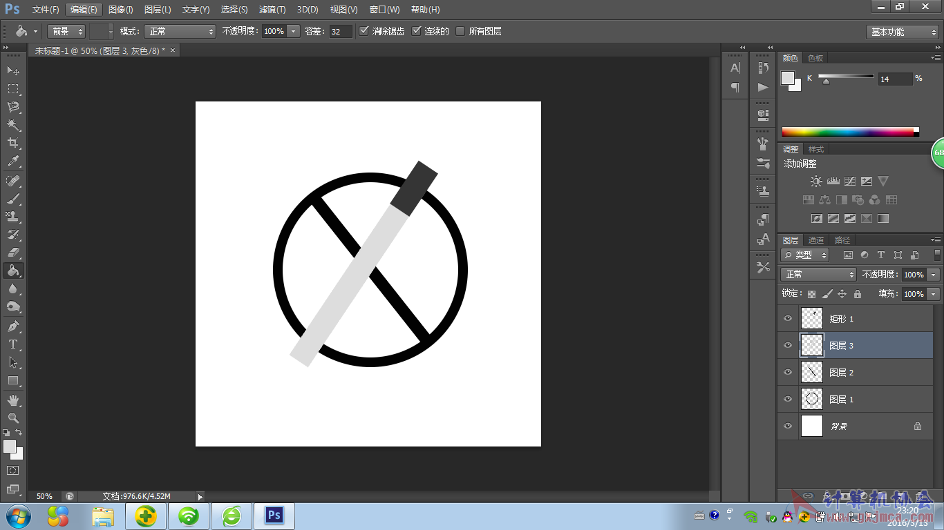This screenshot has width=944, height=530.
Task: Open the Actions panel icon
Action: (x=763, y=88)
